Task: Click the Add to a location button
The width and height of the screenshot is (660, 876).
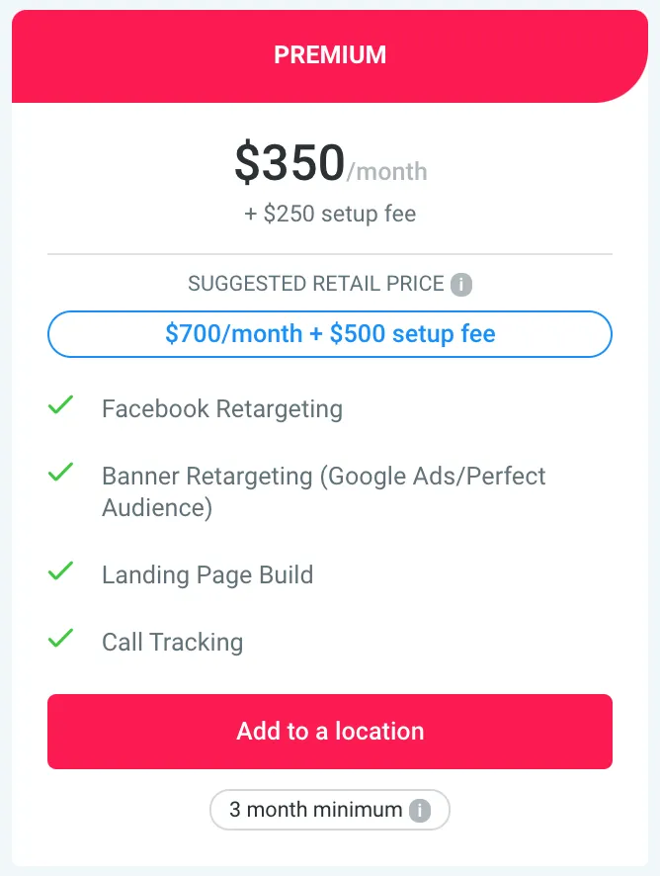Action: coord(330,732)
